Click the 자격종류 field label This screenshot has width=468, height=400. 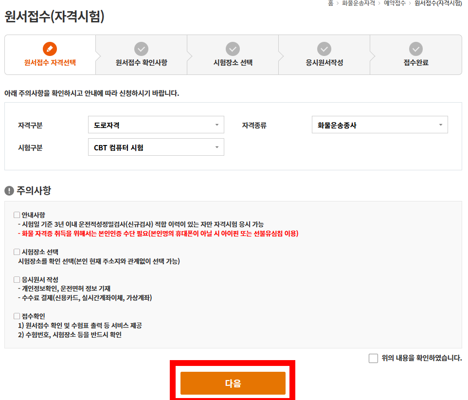254,126
